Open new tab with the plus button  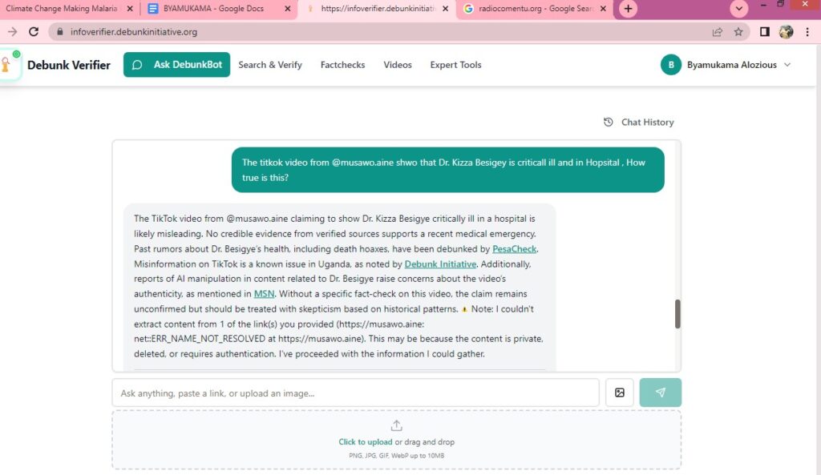tap(629, 9)
